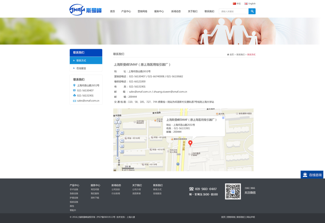Click 网站声明 in the bottom bar
The height and width of the screenshot is (223, 325).
[x=251, y=217]
